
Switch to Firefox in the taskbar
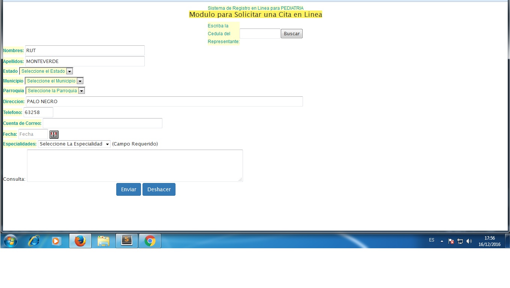(80, 241)
